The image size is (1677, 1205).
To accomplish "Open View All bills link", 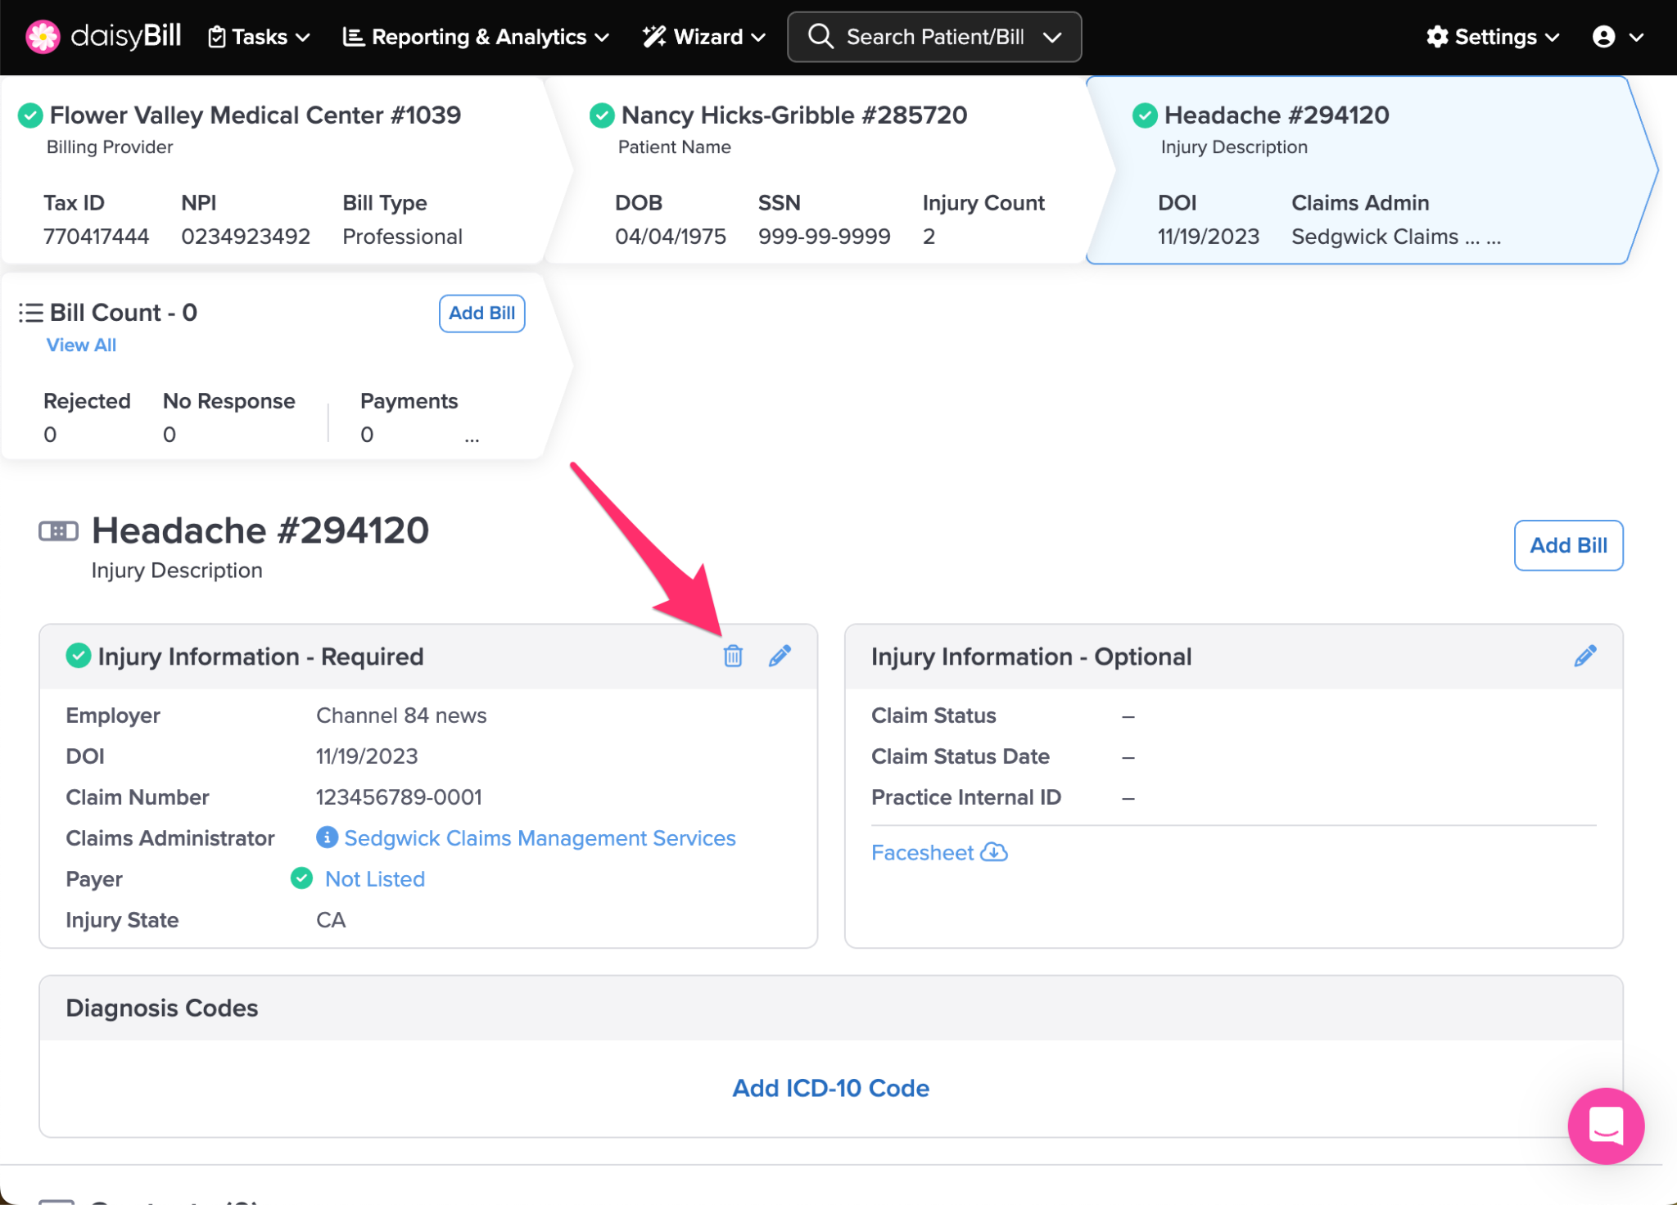I will pyautogui.click(x=81, y=345).
